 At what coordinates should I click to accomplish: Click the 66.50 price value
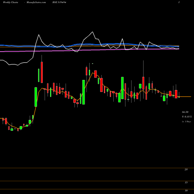click(x=185, y=112)
